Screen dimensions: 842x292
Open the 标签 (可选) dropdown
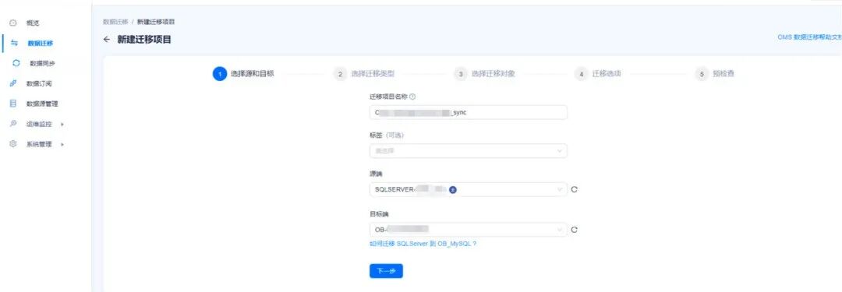click(469, 151)
